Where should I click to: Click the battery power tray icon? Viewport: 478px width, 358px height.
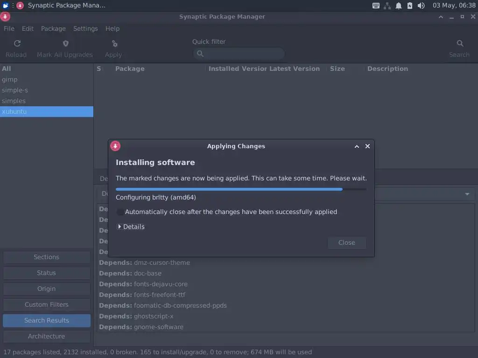[x=410, y=6]
